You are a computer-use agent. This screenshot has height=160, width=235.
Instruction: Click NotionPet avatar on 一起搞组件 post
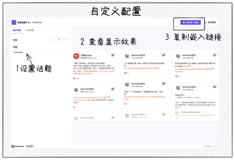[x=127, y=56]
